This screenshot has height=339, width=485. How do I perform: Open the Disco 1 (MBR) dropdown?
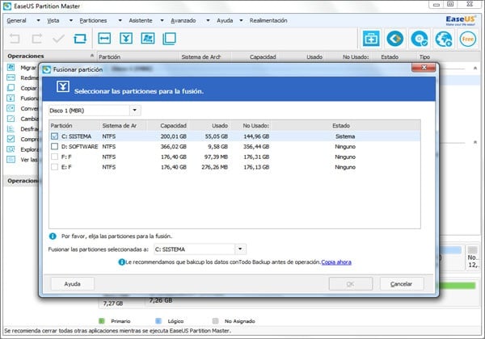pos(135,111)
